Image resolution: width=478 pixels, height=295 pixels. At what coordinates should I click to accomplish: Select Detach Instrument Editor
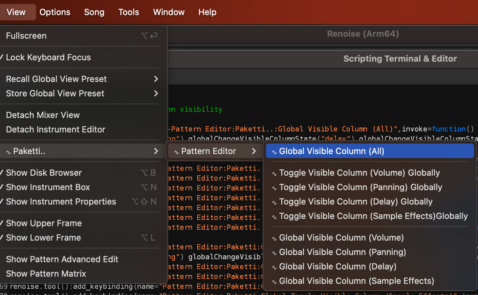pyautogui.click(x=55, y=129)
